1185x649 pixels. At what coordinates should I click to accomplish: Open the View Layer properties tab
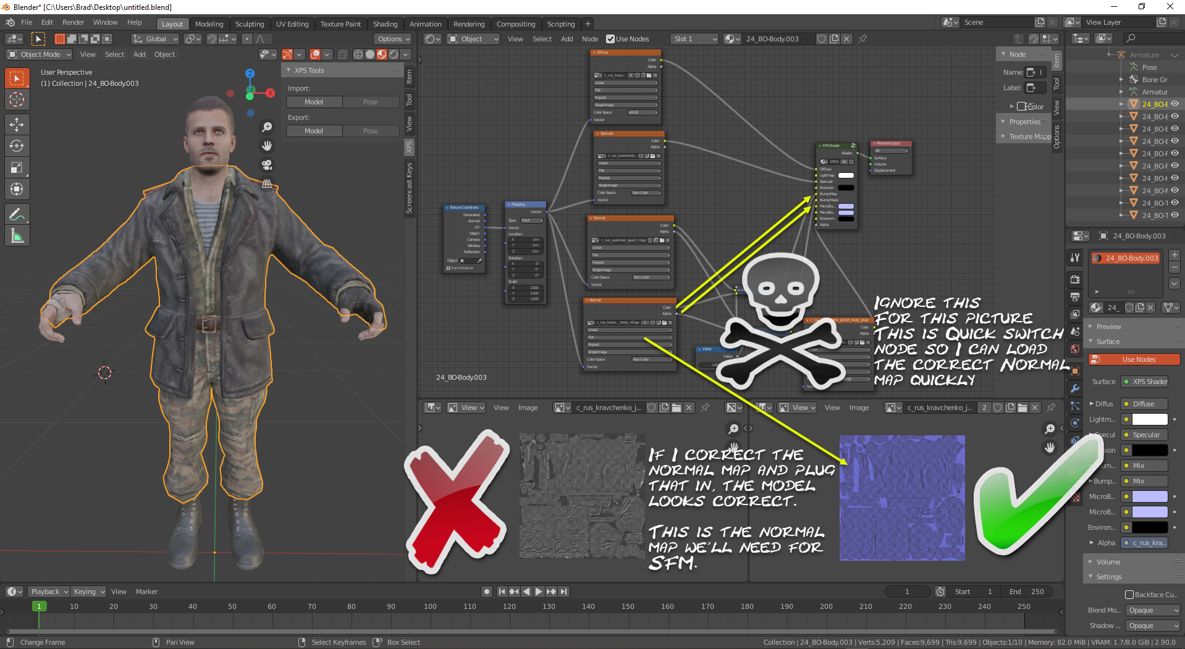pyautogui.click(x=1075, y=314)
